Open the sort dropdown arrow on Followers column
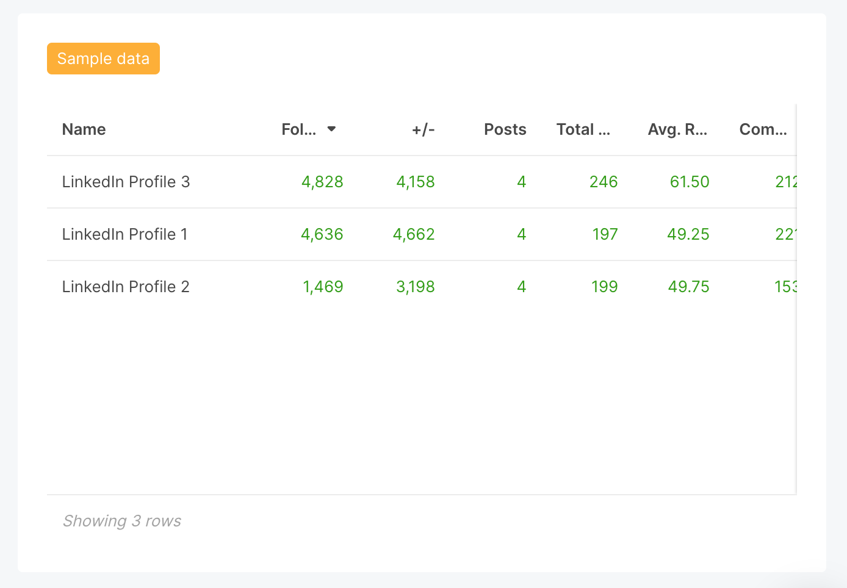The image size is (847, 588). click(x=331, y=129)
